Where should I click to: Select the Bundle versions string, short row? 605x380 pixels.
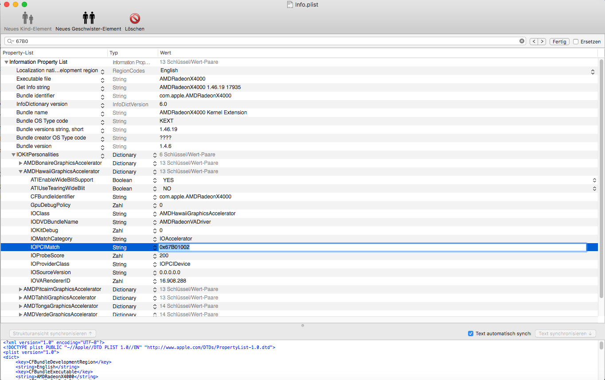(299, 130)
